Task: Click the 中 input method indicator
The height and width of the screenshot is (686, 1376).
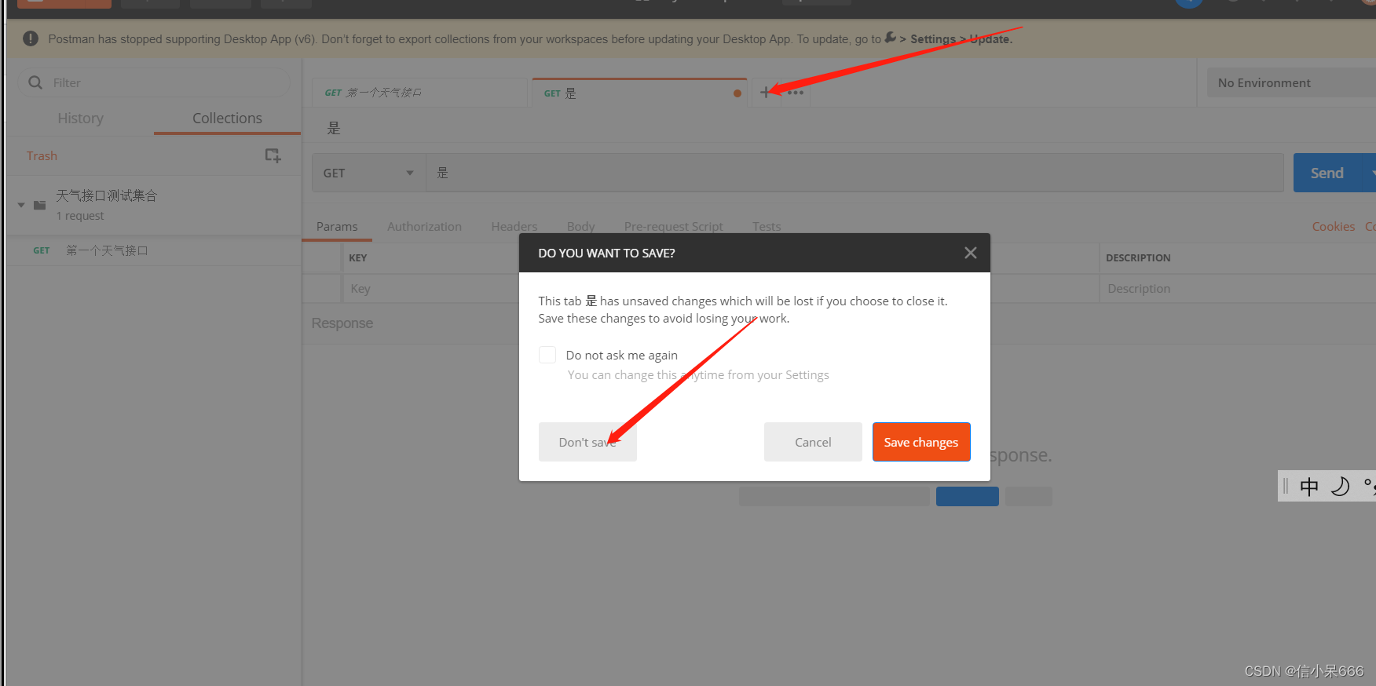Action: pos(1309,487)
